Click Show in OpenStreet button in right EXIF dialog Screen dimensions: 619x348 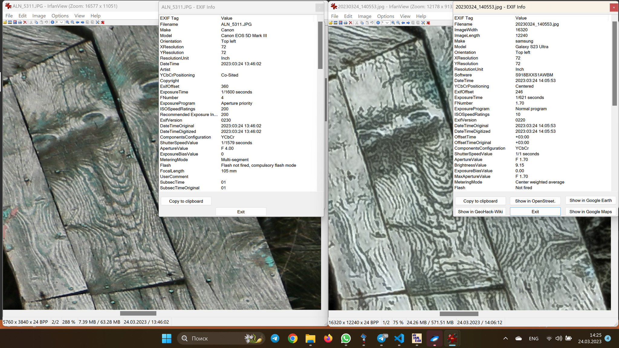(x=535, y=201)
